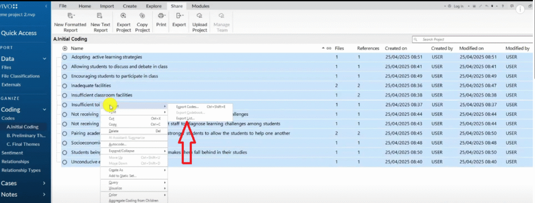Click the Search Project input field
Image resolution: width=535 pixels, height=203 pixels.
(x=472, y=40)
